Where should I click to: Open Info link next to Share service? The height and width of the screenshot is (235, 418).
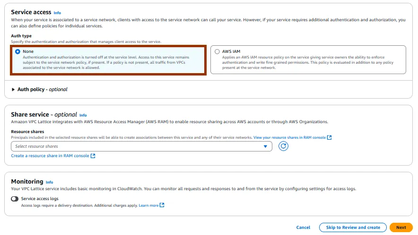click(83, 115)
